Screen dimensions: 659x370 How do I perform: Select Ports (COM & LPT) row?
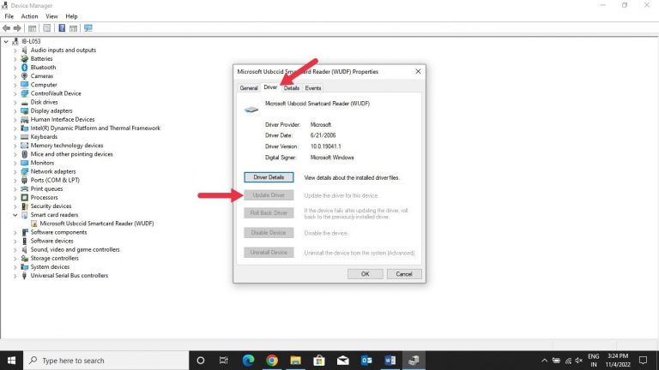tap(55, 180)
